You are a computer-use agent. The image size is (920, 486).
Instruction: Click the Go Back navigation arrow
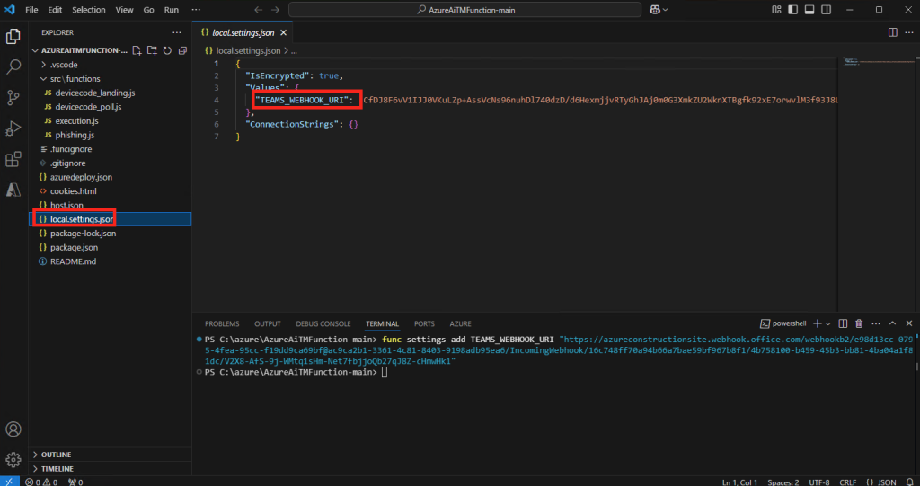tap(259, 9)
